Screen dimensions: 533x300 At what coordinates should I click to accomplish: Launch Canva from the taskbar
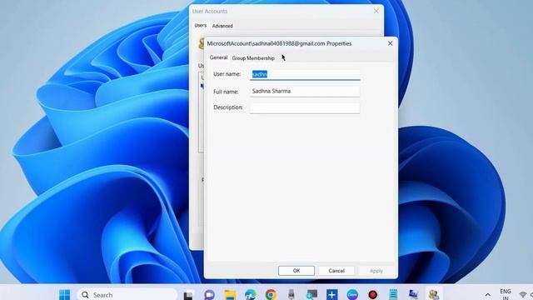click(x=352, y=294)
